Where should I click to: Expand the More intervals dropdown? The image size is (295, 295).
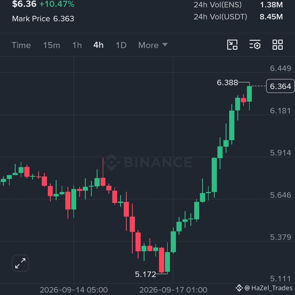153,45
